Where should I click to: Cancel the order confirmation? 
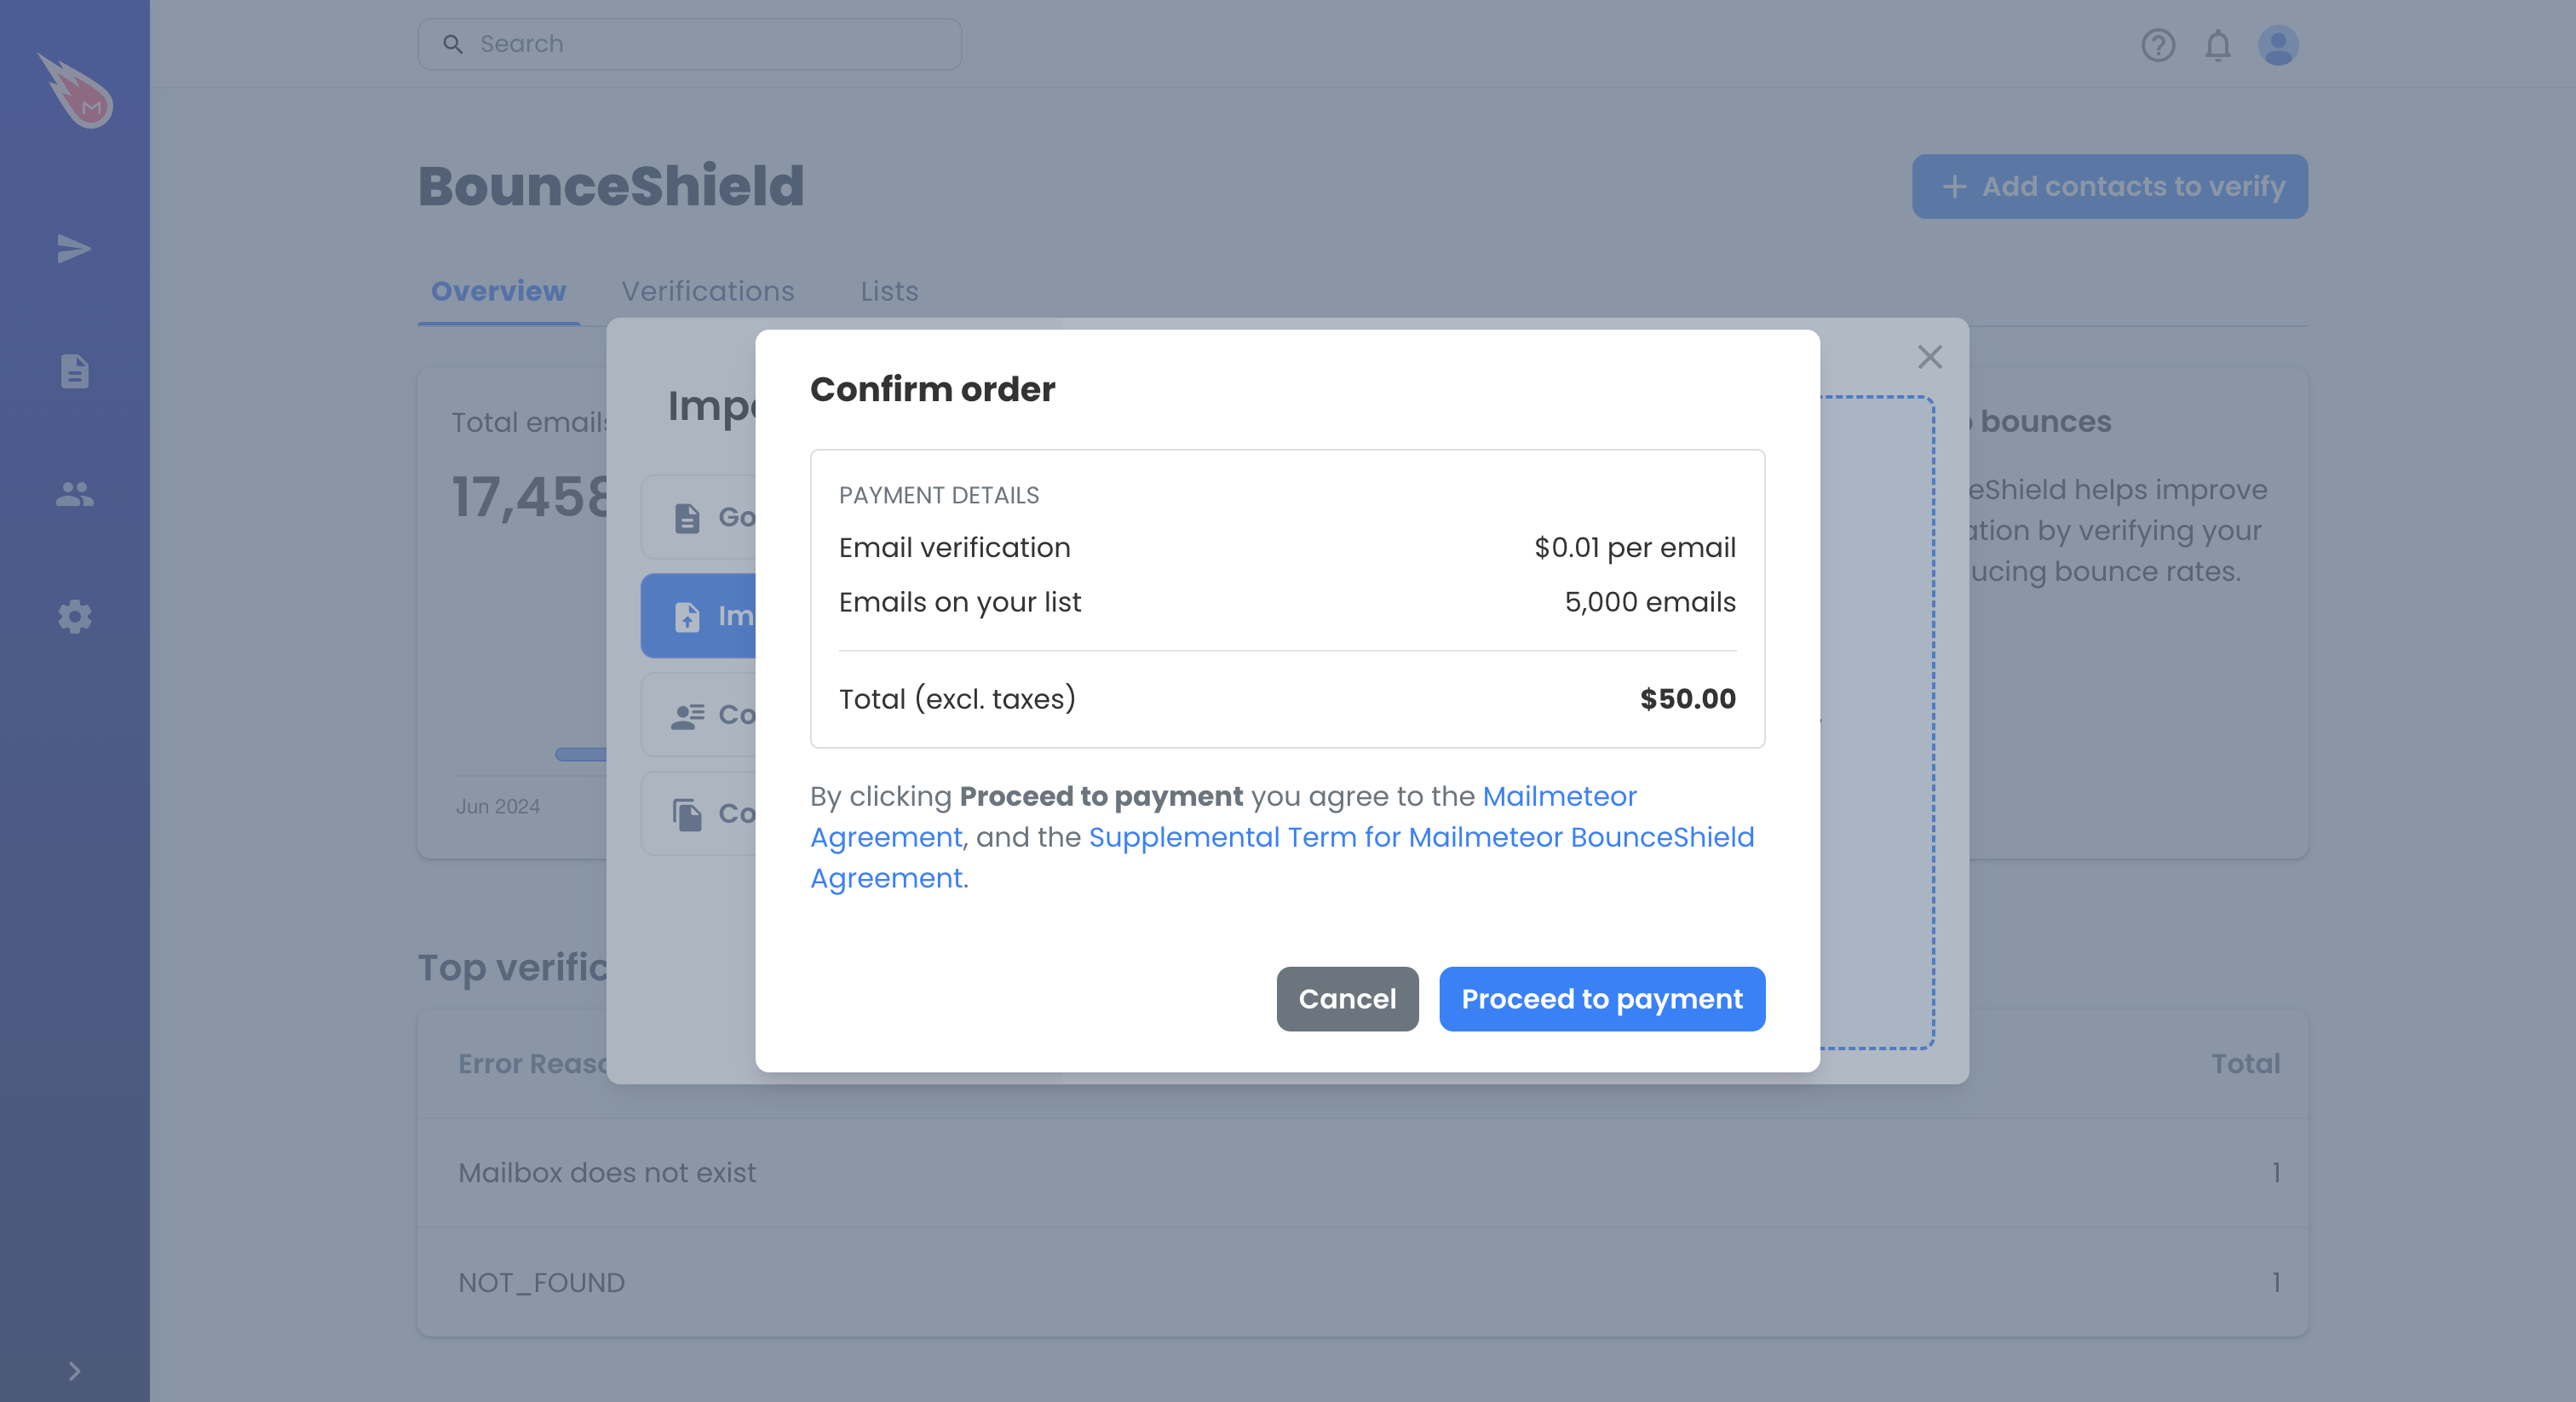[1347, 999]
